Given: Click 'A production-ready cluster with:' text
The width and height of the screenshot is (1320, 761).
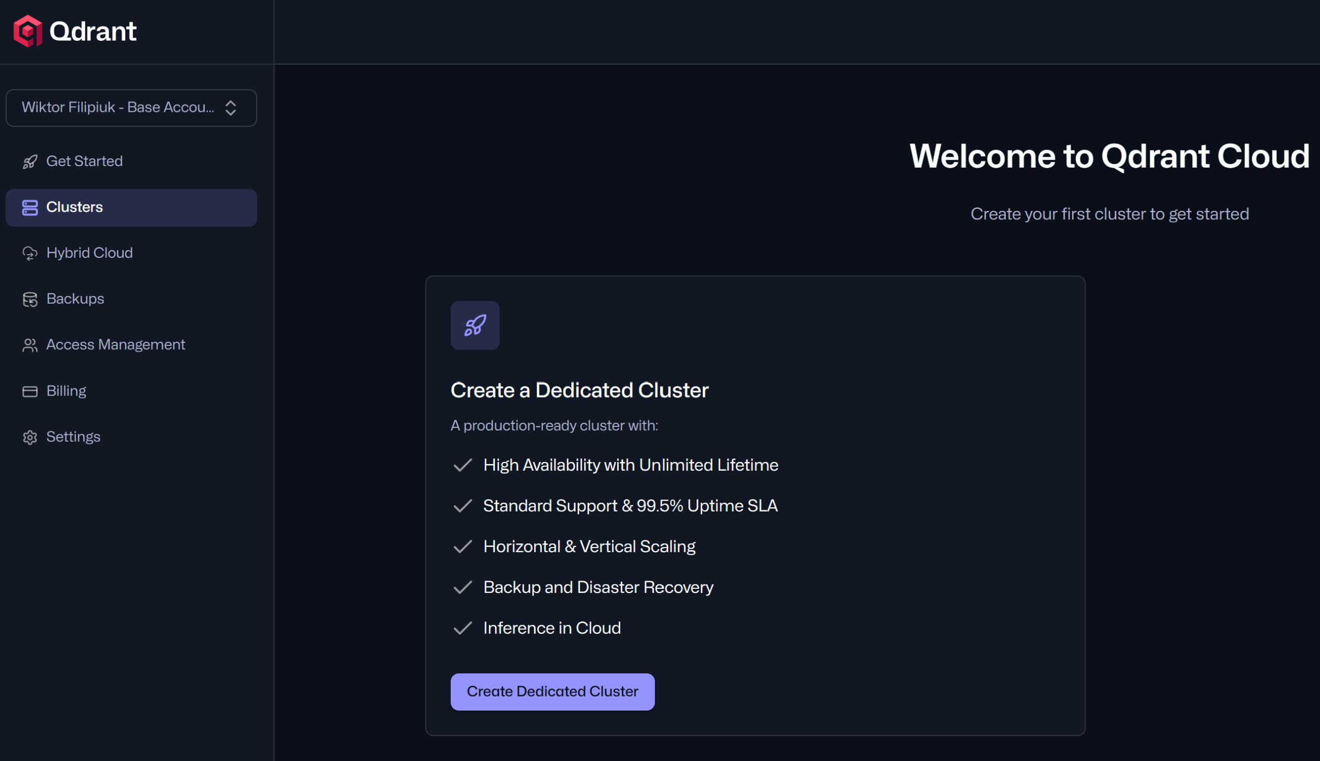Looking at the screenshot, I should pos(554,426).
